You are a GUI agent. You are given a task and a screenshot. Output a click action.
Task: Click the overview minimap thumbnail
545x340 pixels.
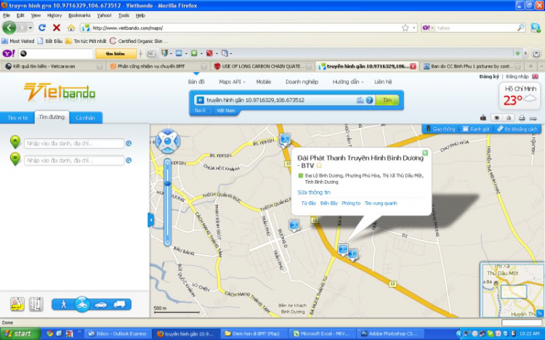pyautogui.click(x=512, y=291)
